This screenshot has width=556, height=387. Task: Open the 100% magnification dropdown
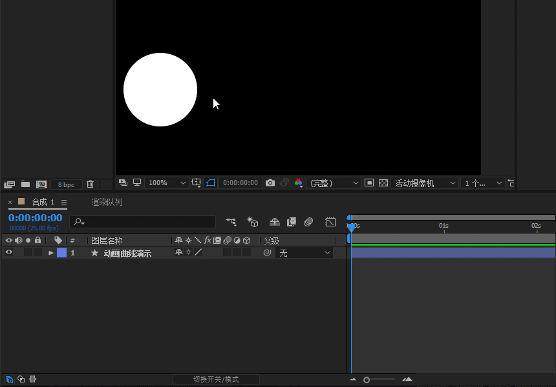166,183
